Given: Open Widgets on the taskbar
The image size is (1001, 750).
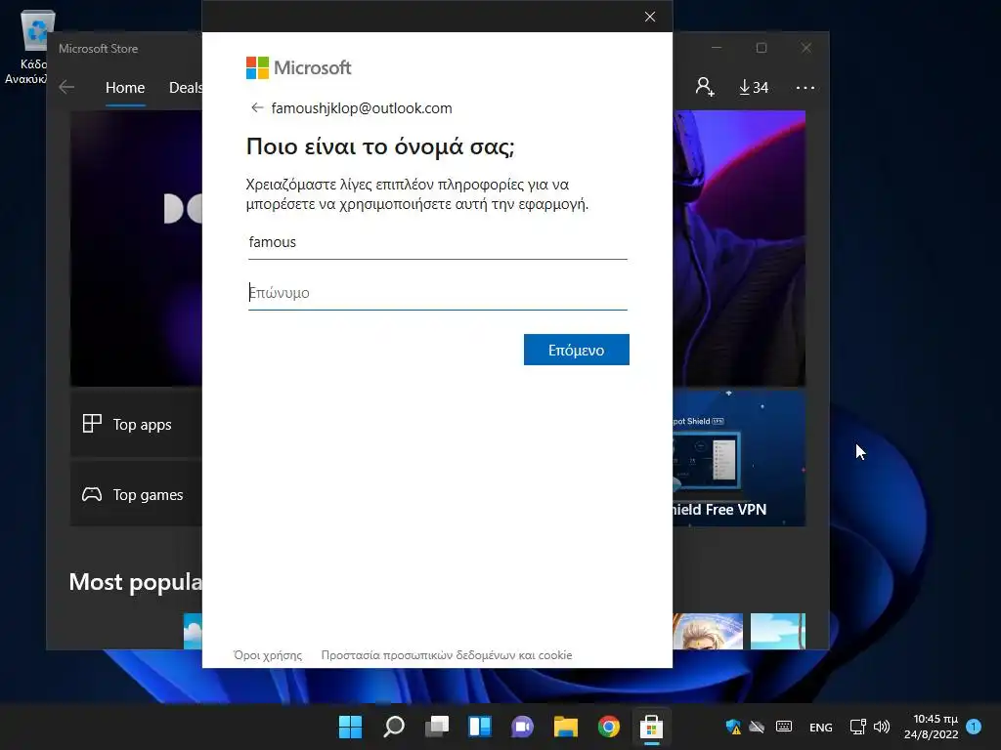Looking at the screenshot, I should [x=479, y=727].
